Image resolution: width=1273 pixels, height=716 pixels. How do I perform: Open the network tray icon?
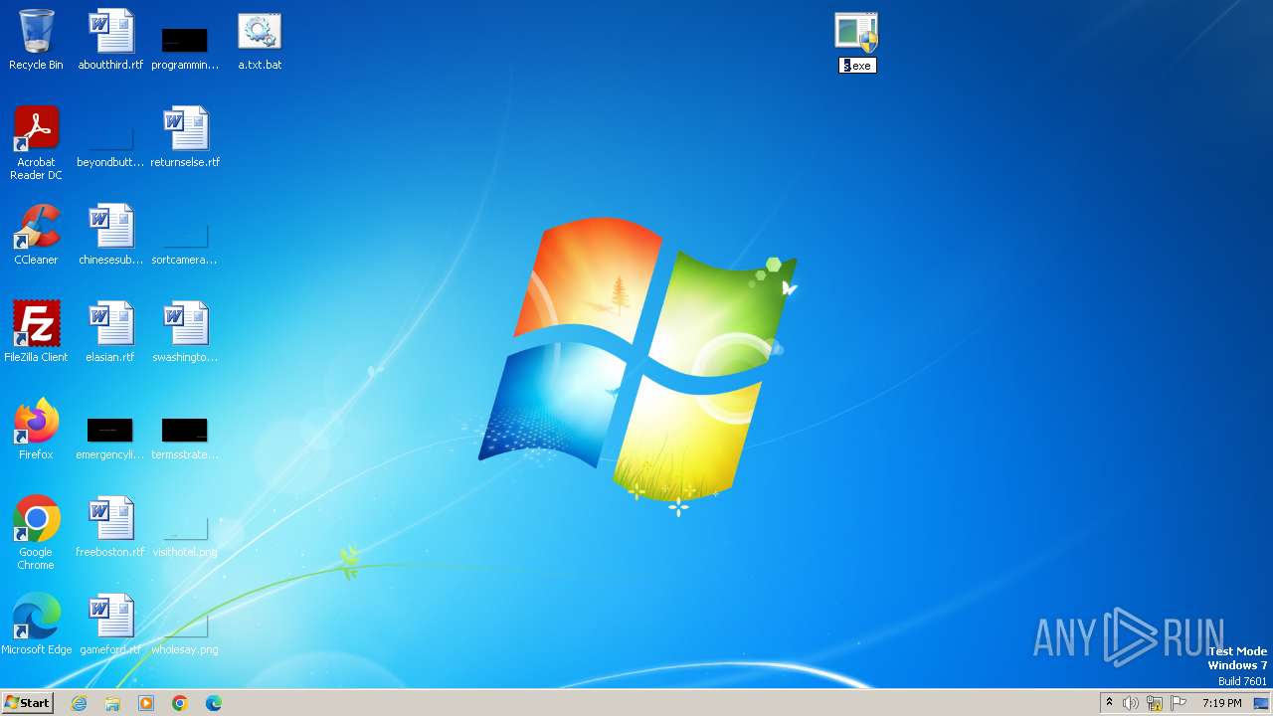click(x=1155, y=703)
